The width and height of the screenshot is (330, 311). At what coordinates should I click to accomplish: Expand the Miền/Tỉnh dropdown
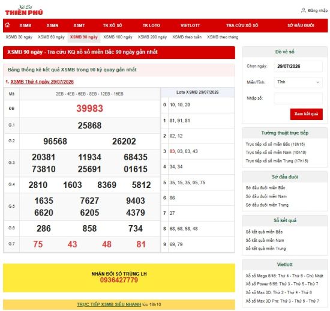298,82
